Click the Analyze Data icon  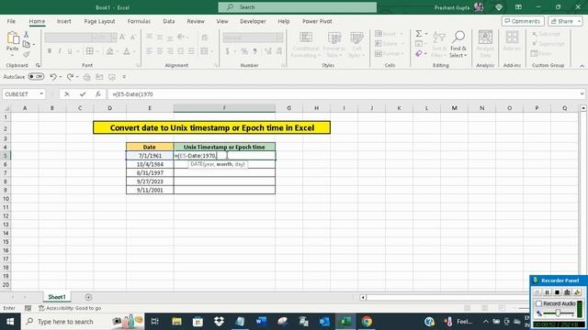click(485, 38)
